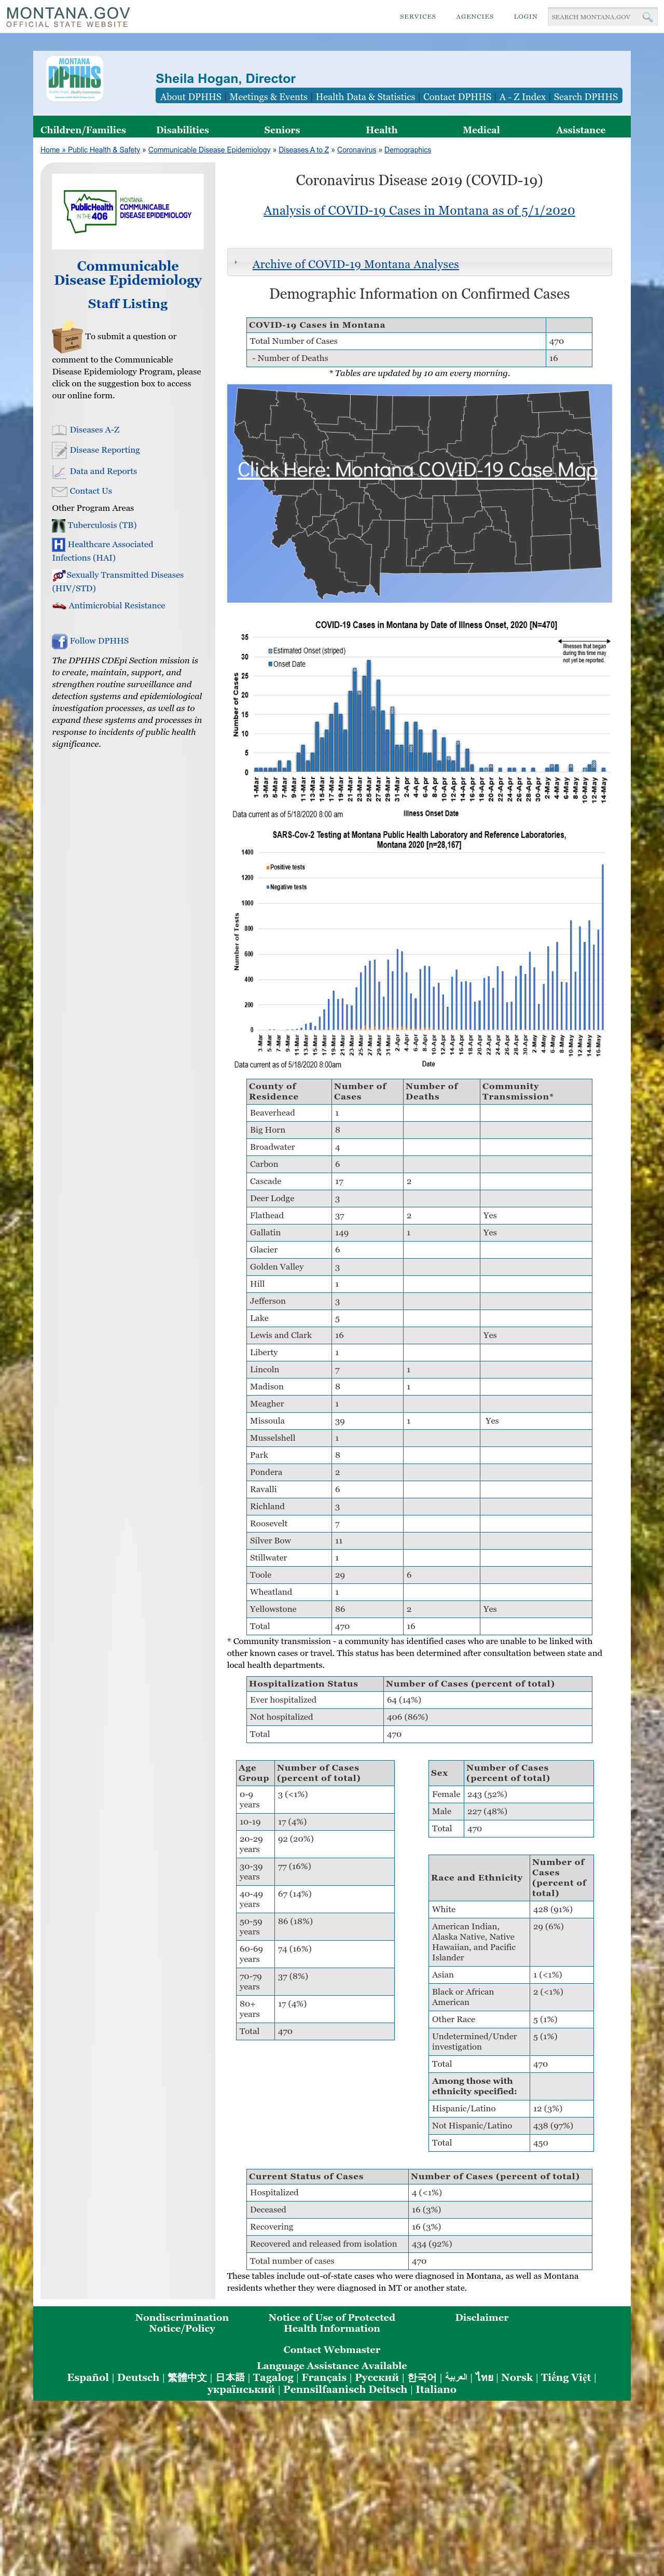The width and height of the screenshot is (664, 2576).
Task: Click the Coronavirus breadcrumb link
Action: click(356, 150)
